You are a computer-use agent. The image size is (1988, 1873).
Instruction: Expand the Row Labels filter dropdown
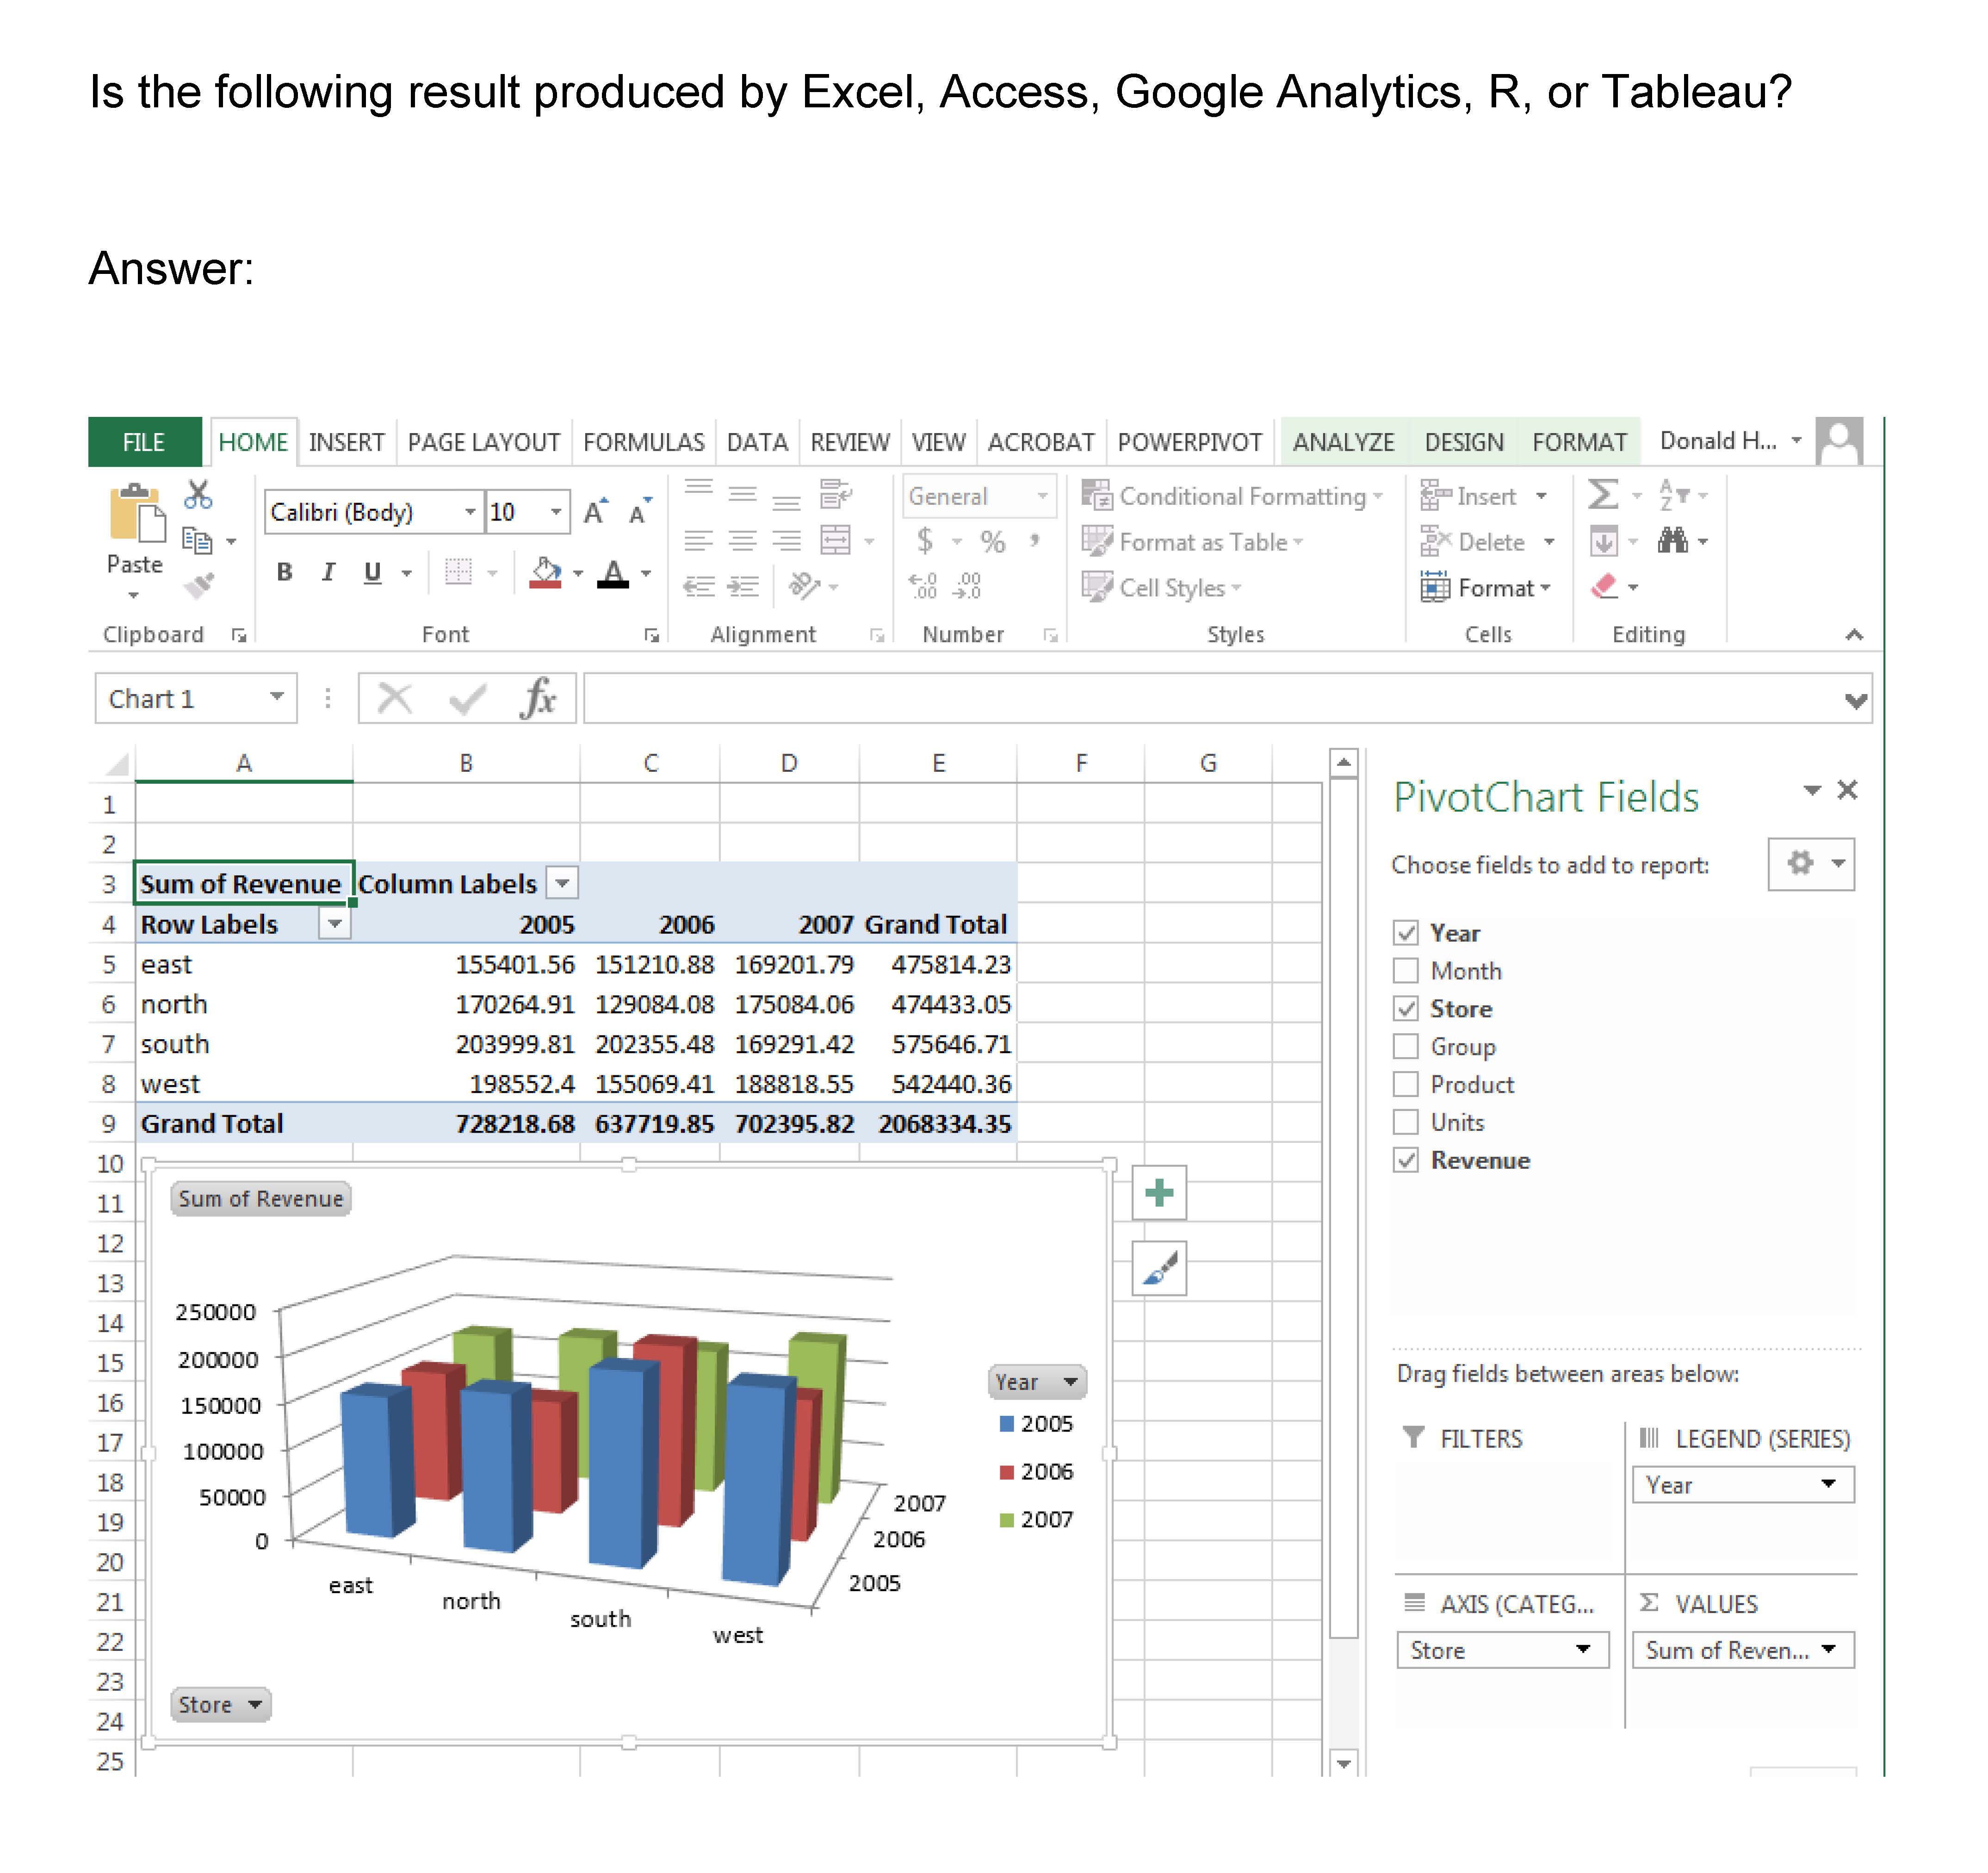click(335, 924)
